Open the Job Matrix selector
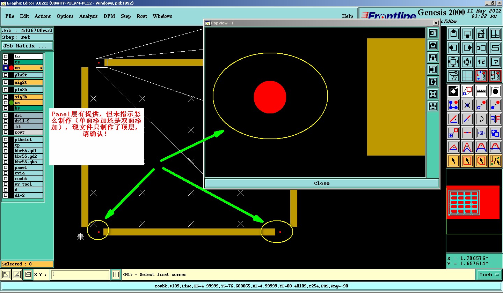Screen dimensions: 503x293 click(x=27, y=46)
